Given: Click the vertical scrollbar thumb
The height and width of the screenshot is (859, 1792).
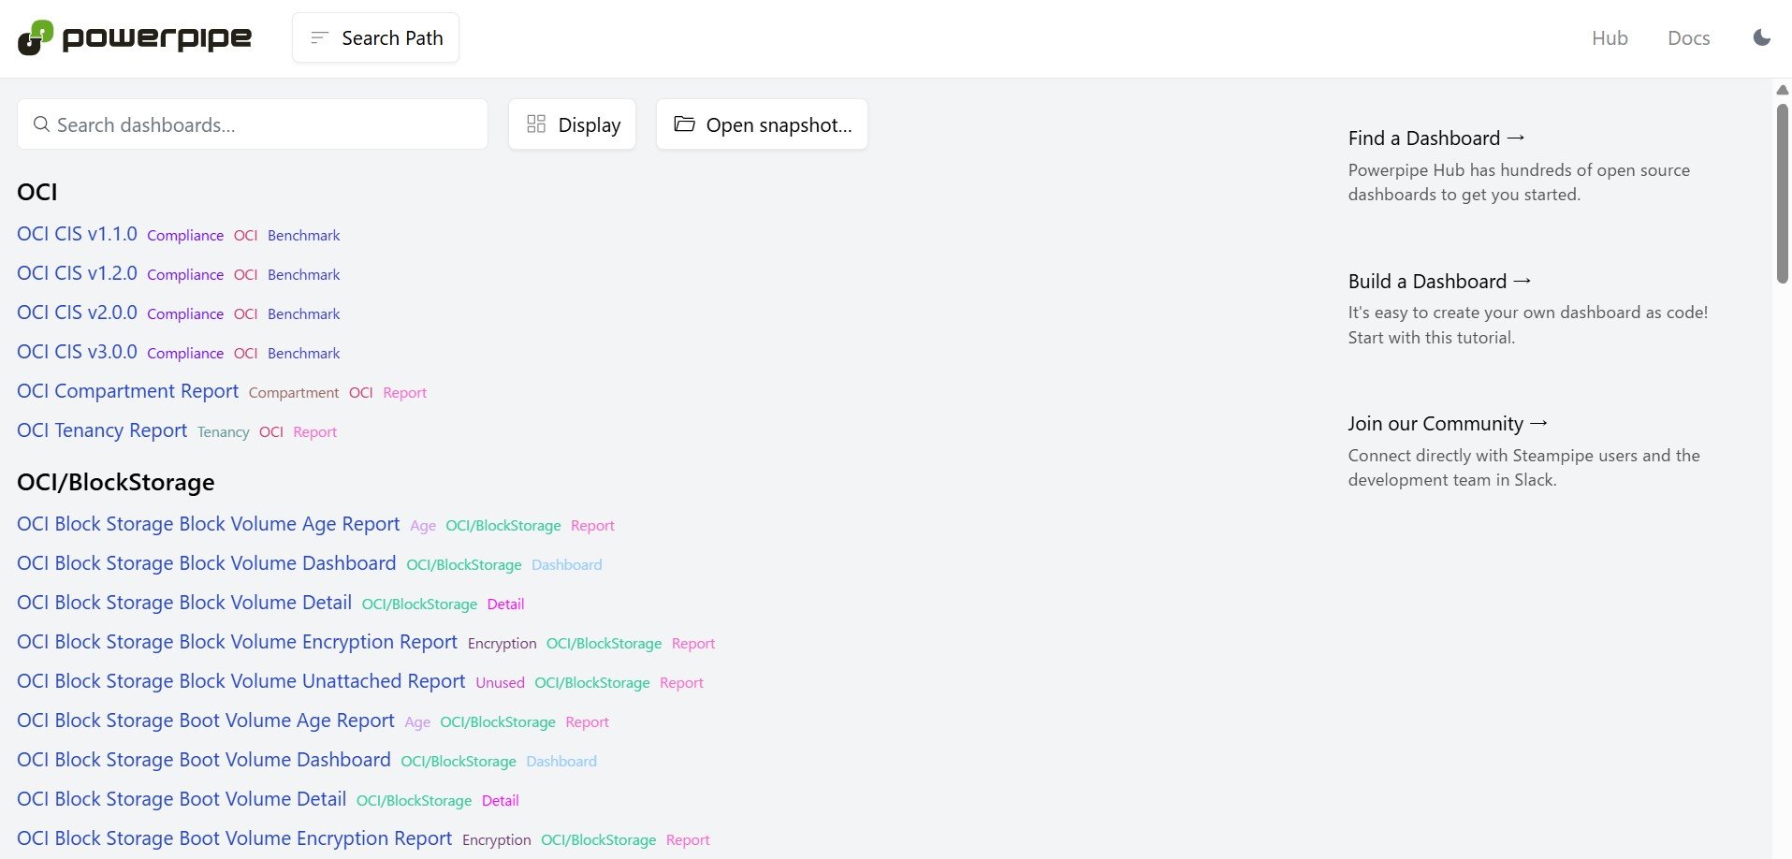Looking at the screenshot, I should [1782, 193].
